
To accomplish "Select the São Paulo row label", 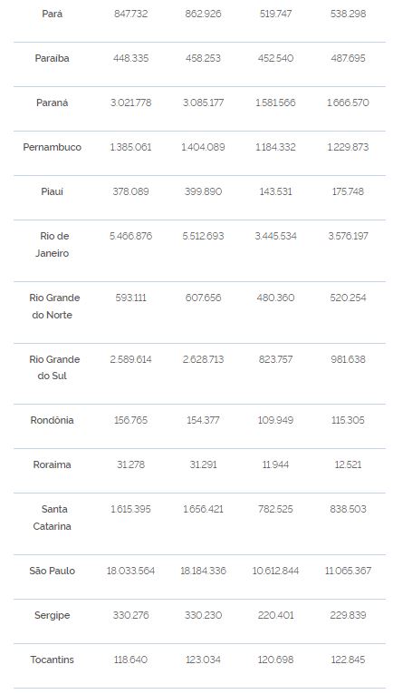I will (x=53, y=571).
